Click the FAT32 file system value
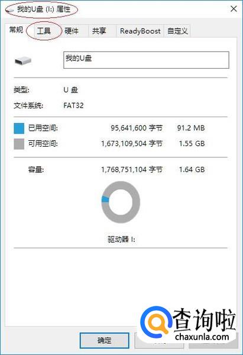243x355 pixels. click(x=73, y=105)
